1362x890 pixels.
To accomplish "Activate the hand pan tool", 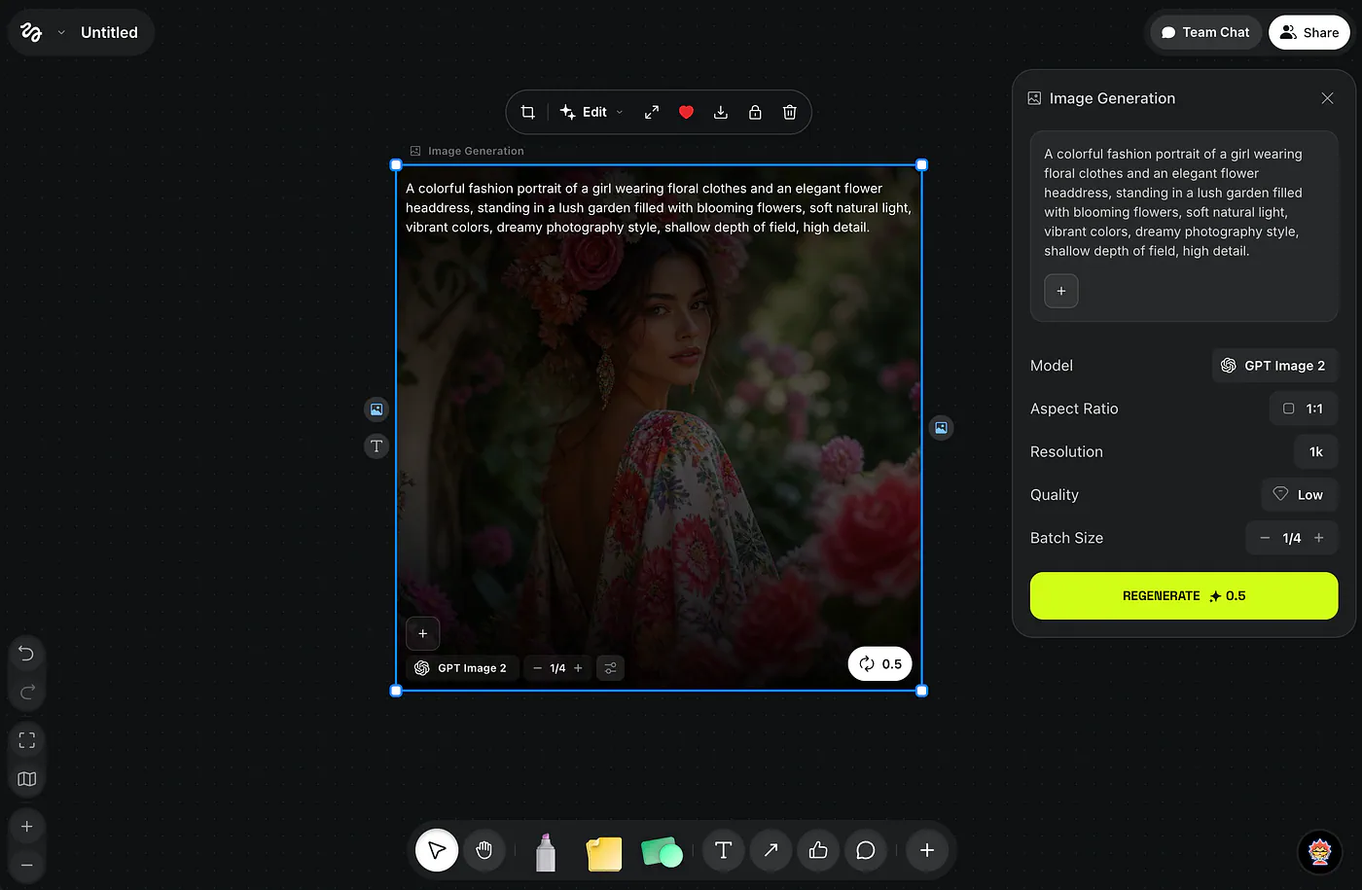I will 484,851.
